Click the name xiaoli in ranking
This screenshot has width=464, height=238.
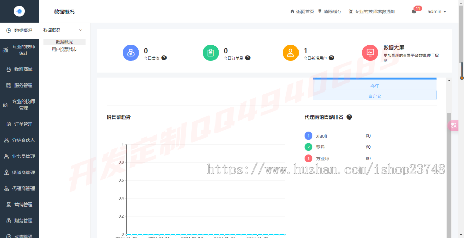[321, 136]
